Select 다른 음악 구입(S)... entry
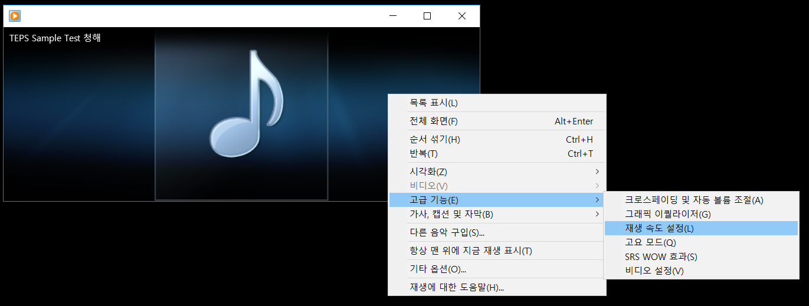The image size is (809, 306). pyautogui.click(x=497, y=232)
